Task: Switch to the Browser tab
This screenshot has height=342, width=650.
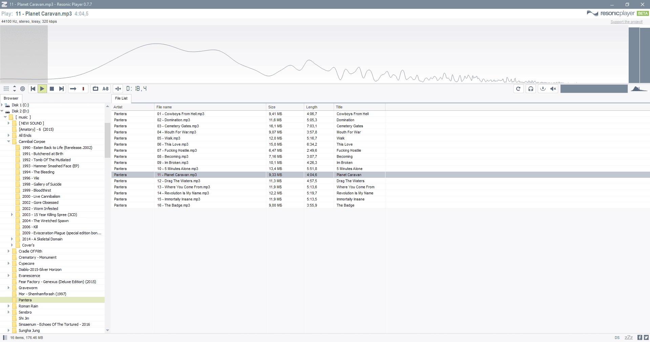Action: [x=11, y=98]
